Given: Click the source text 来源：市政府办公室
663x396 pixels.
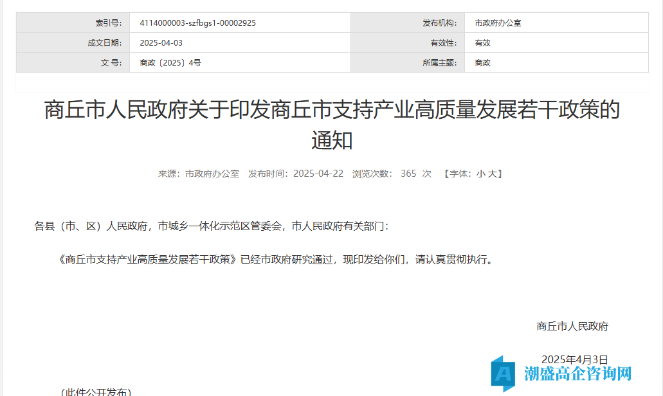Looking at the screenshot, I should point(199,174).
